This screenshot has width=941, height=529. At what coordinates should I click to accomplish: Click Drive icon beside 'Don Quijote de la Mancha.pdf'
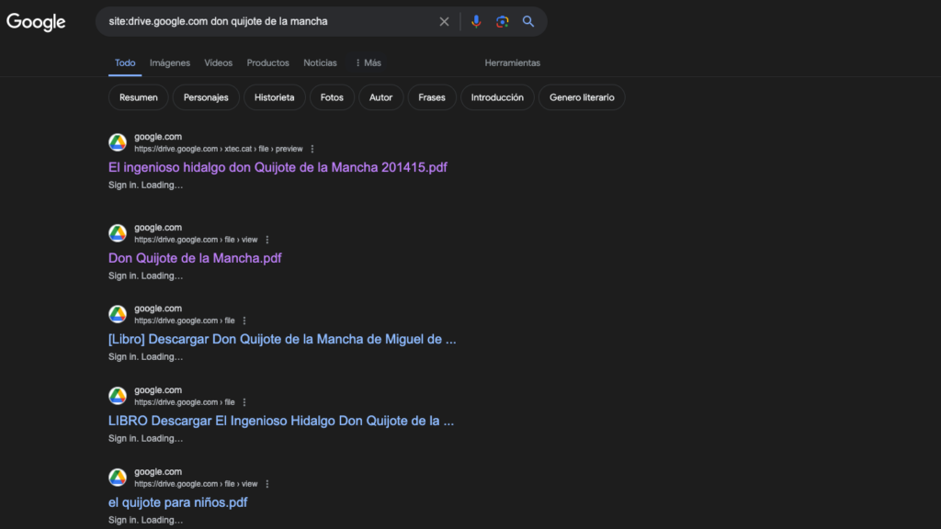[118, 232]
